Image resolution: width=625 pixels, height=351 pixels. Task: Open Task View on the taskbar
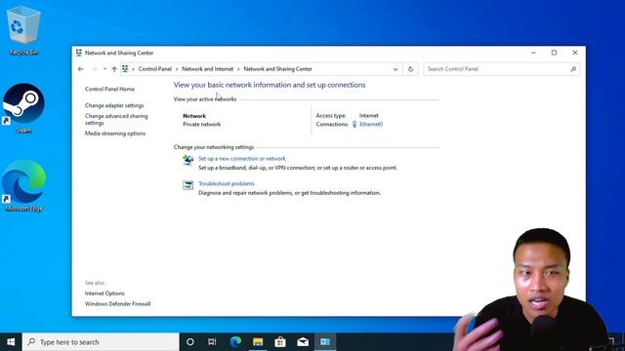[212, 342]
